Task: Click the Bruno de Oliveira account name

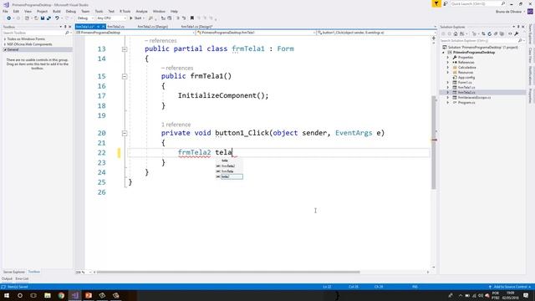Action: coord(508,12)
